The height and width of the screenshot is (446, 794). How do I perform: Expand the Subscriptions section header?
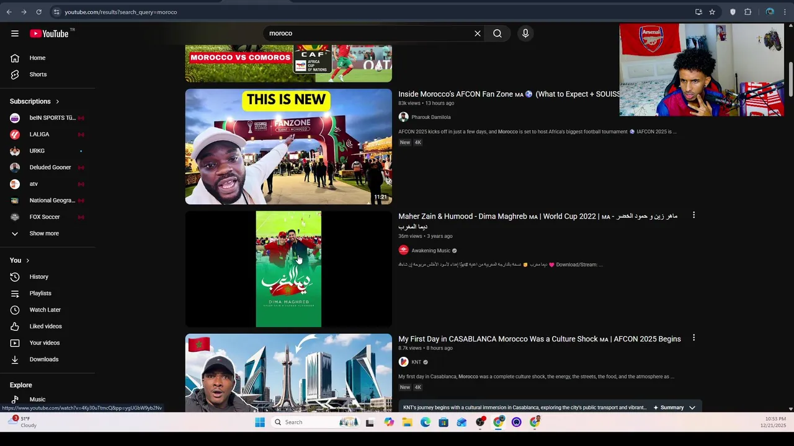click(x=35, y=101)
